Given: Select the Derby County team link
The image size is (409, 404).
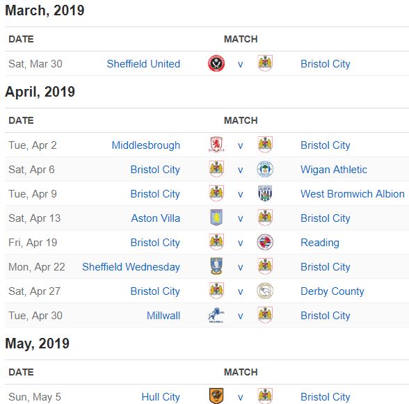Looking at the screenshot, I should point(332,291).
